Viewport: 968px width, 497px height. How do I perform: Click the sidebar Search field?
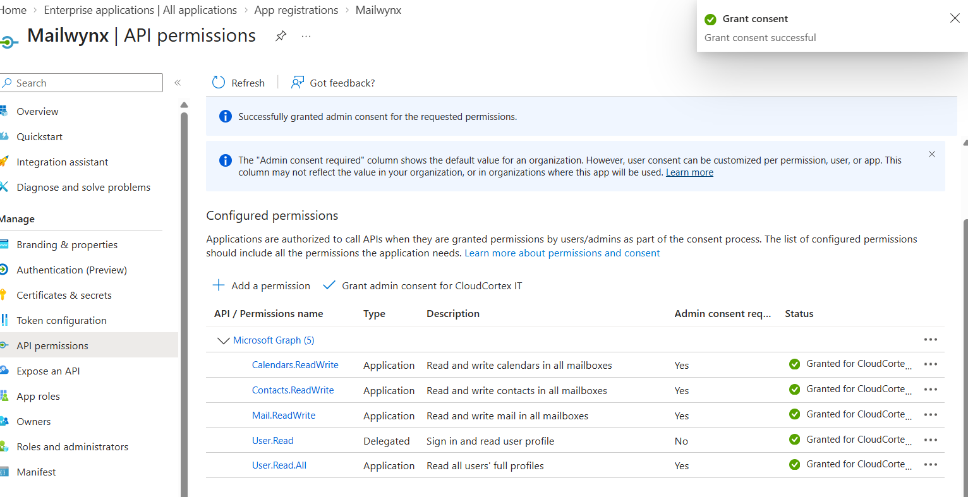[82, 83]
